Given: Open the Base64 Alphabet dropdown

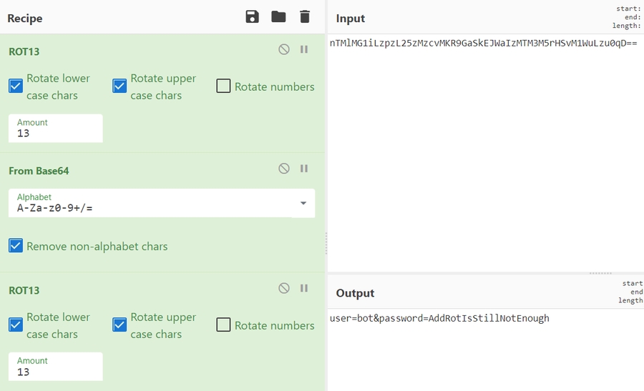Looking at the screenshot, I should 303,203.
